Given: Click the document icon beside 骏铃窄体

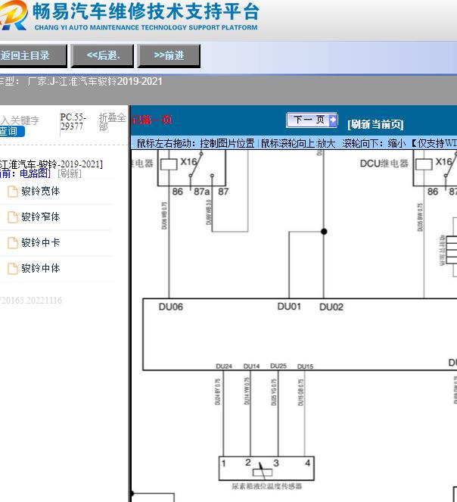Looking at the screenshot, I should [x=12, y=217].
